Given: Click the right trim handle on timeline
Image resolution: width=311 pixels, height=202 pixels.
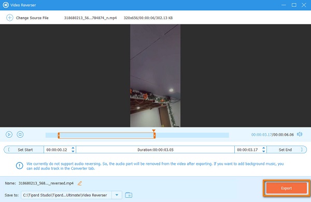Looking at the screenshot, I should pyautogui.click(x=154, y=135).
